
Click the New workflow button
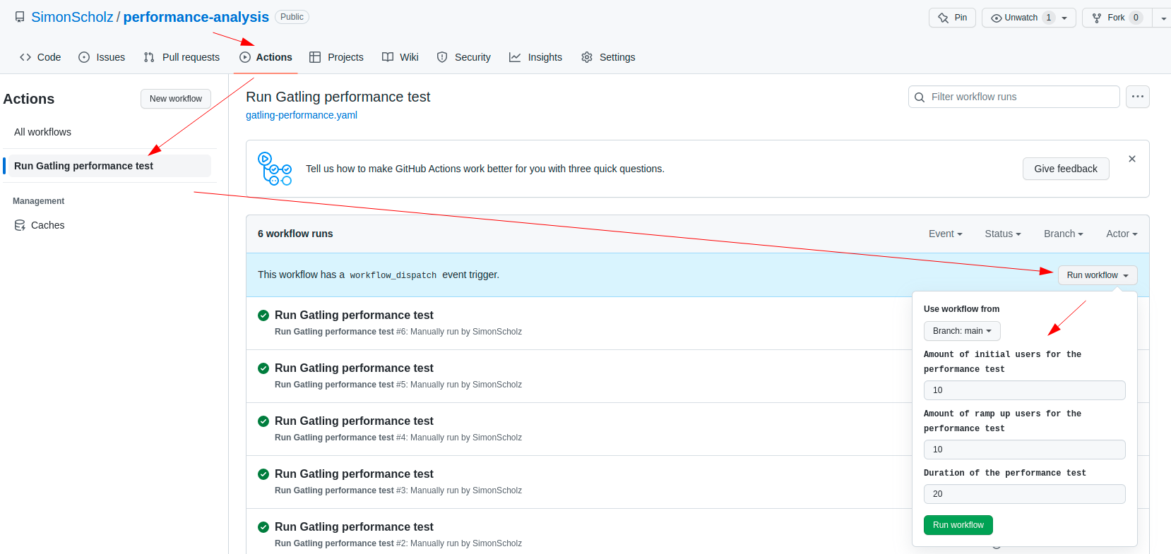[x=176, y=99]
